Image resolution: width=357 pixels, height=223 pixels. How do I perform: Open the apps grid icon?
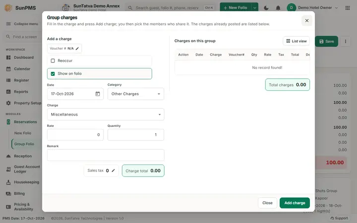(348, 8)
